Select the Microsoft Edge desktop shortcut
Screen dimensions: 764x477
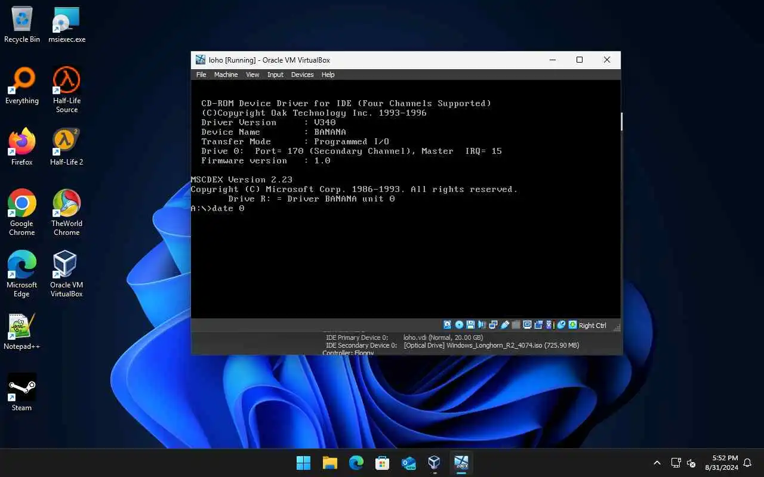point(22,274)
